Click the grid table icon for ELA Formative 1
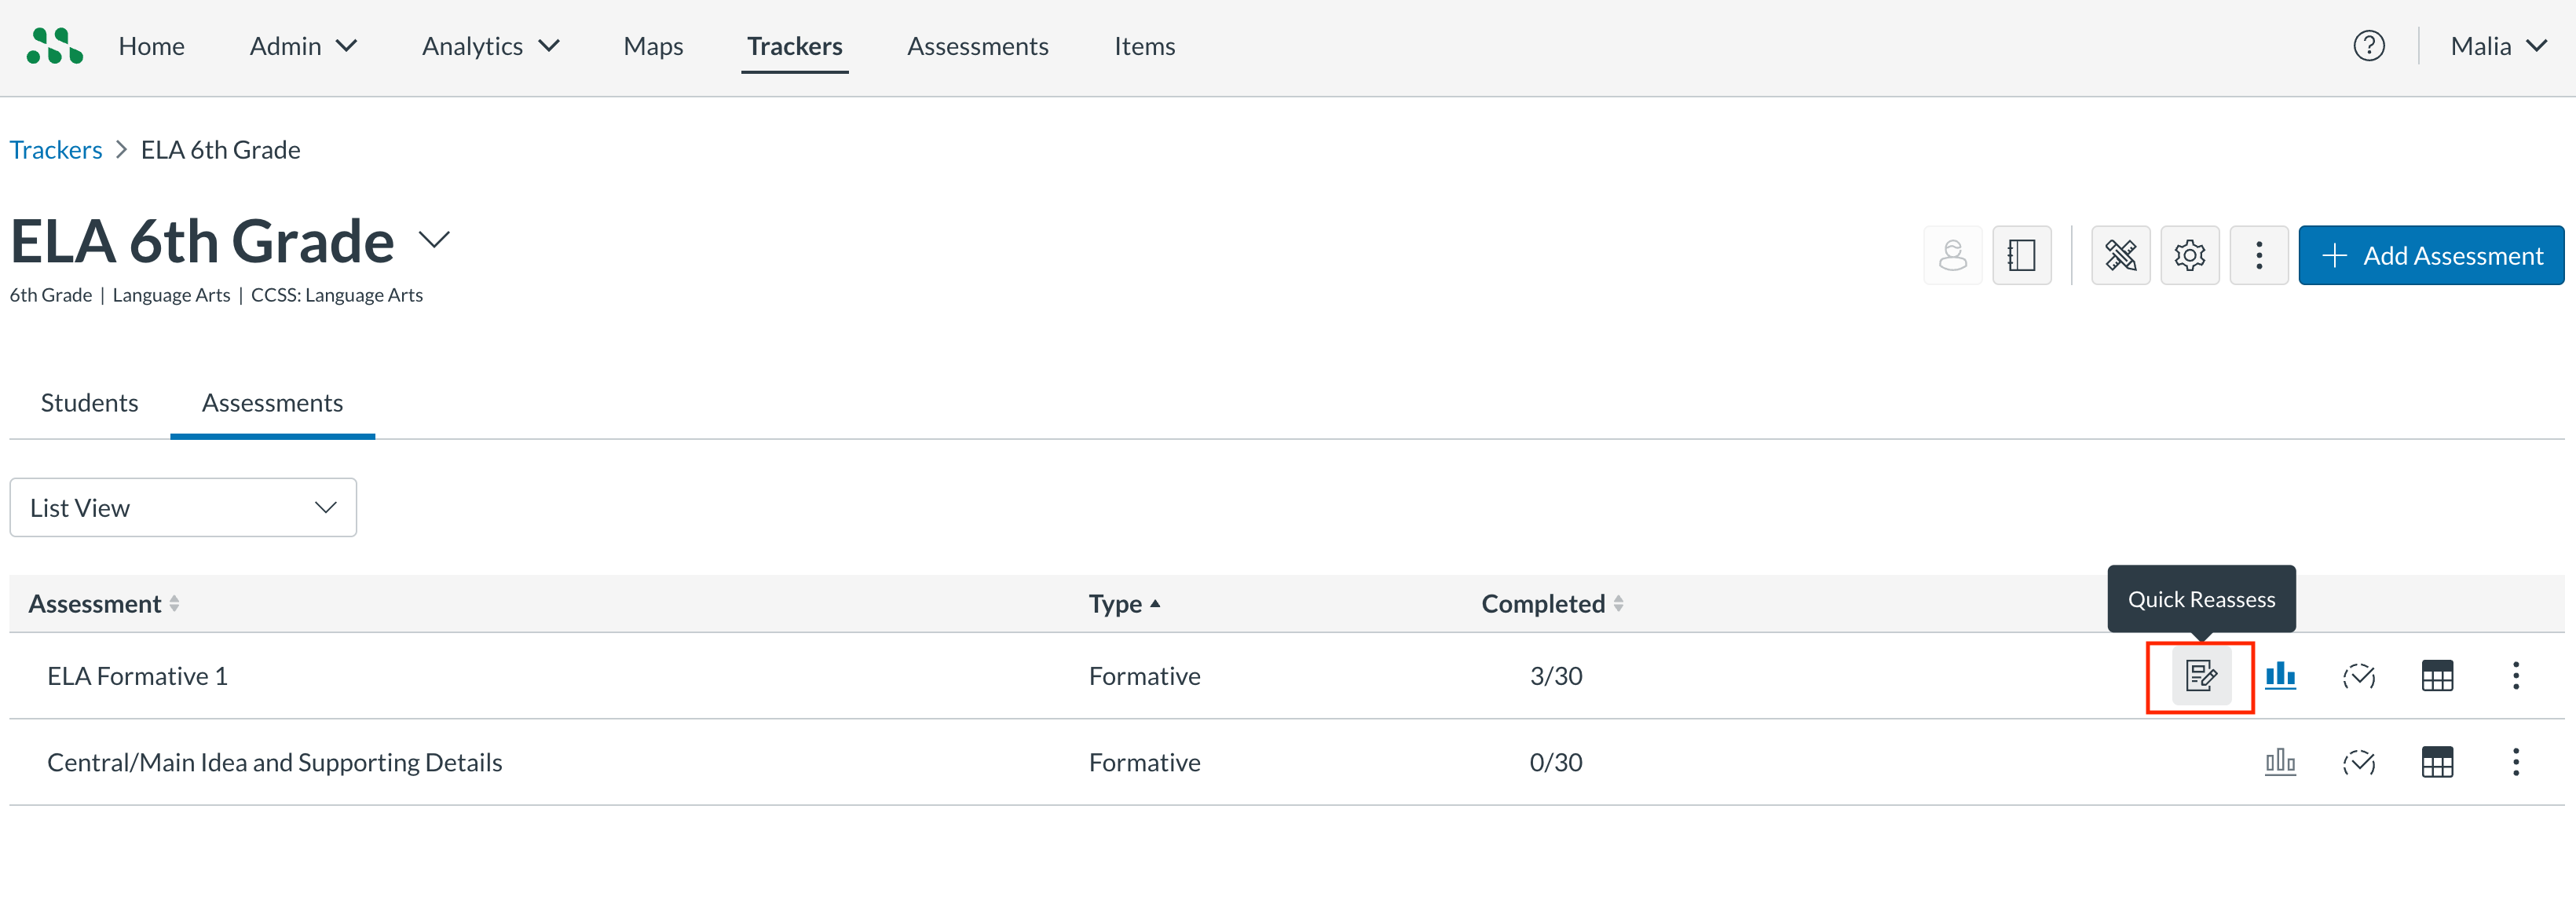The width and height of the screenshot is (2576, 919). pyautogui.click(x=2436, y=676)
